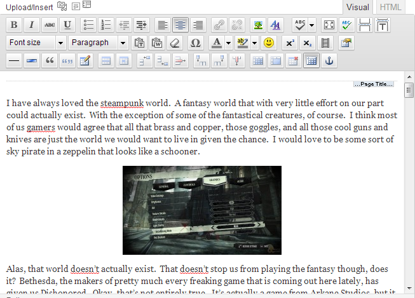
Task: Open the text color picker arrow
Action: pyautogui.click(x=228, y=43)
